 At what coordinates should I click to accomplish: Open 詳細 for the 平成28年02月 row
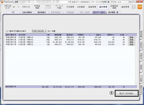[x=131, y=37]
